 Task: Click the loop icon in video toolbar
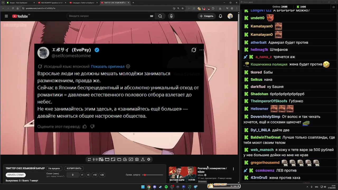[x=89, y=159]
